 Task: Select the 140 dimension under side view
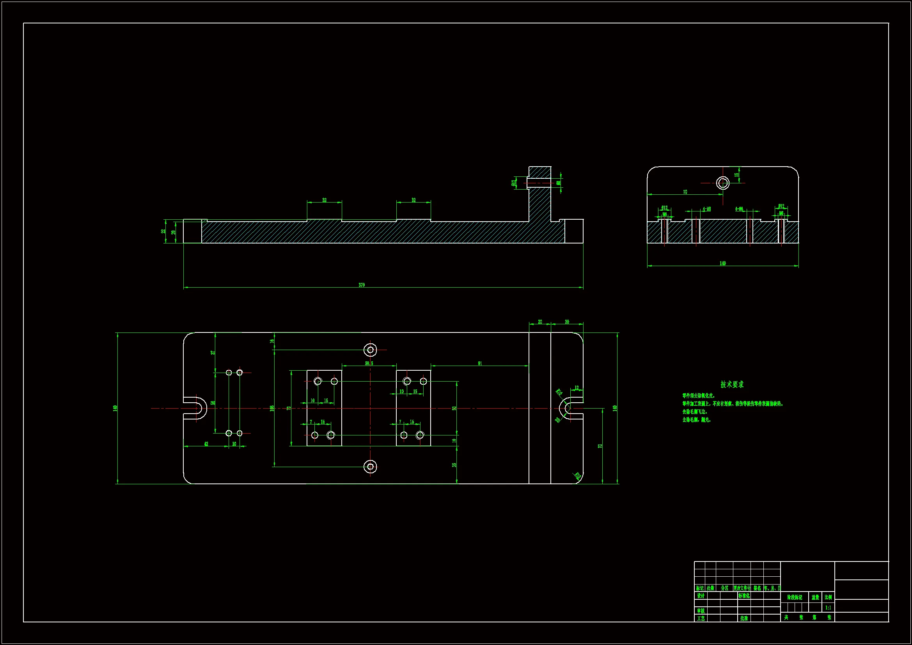[x=722, y=263]
